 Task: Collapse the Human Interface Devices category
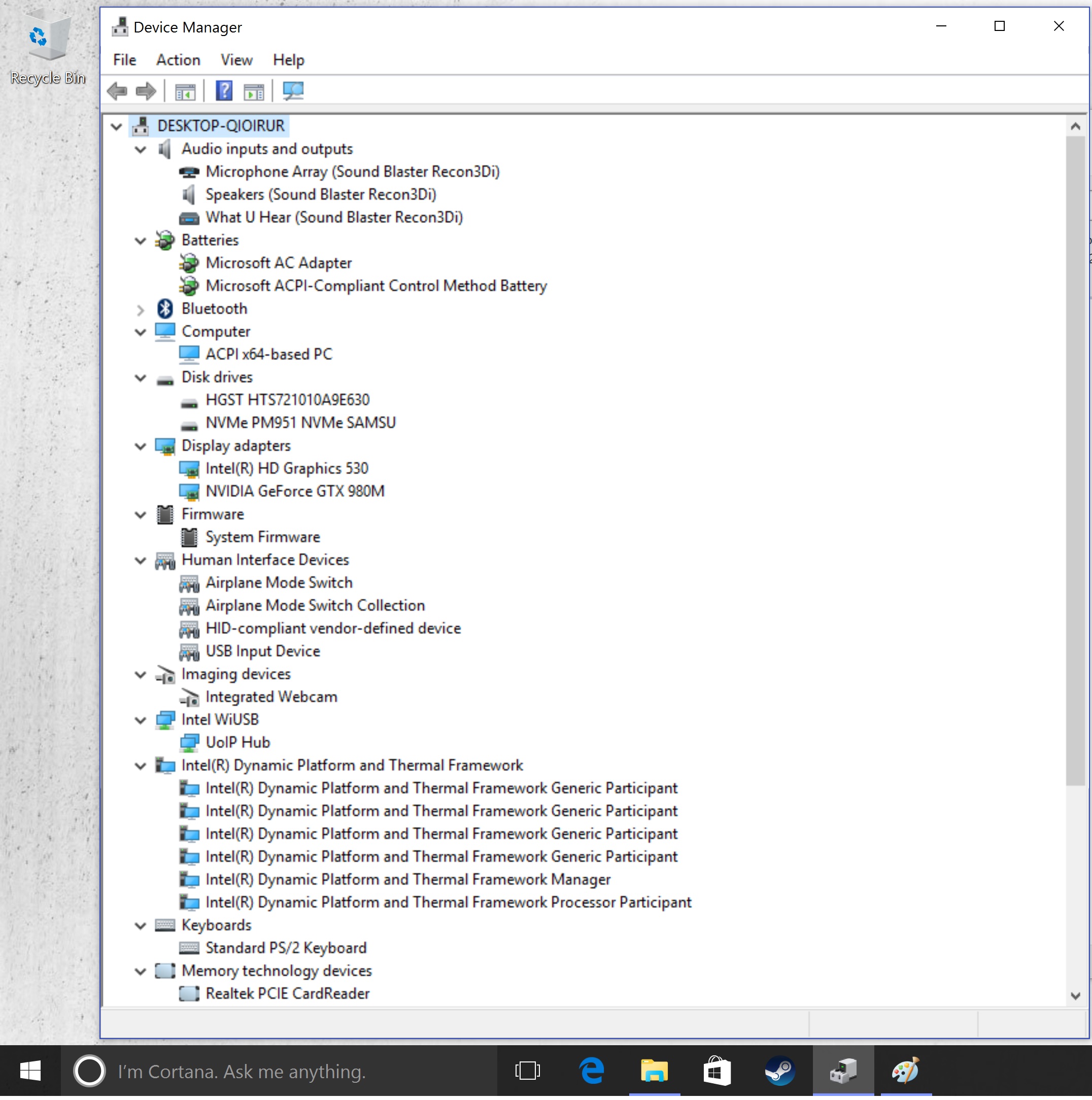(x=141, y=561)
